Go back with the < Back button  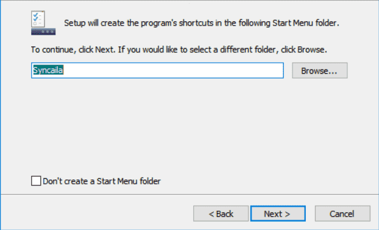coord(221,214)
